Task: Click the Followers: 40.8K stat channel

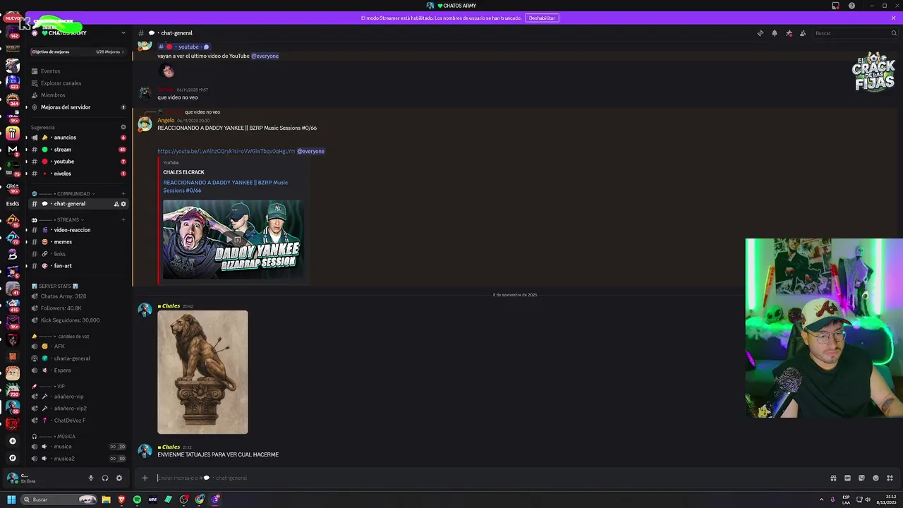Action: point(78,308)
